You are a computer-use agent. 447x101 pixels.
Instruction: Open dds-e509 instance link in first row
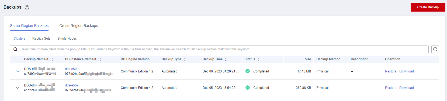[x=72, y=69]
